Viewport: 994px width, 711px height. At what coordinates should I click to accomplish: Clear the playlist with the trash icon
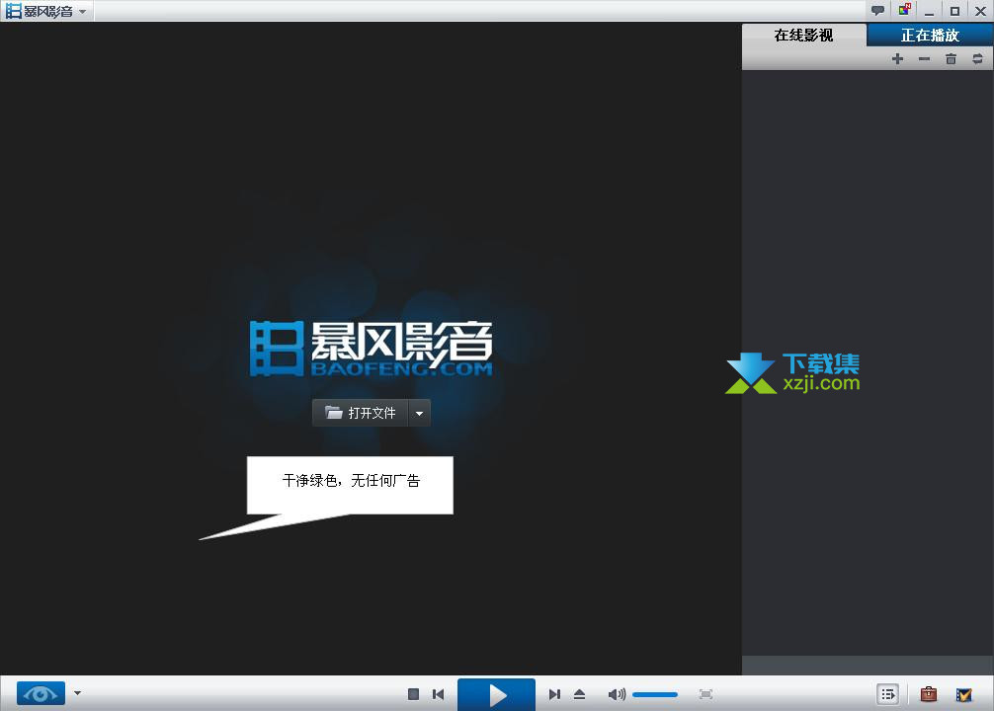(x=951, y=59)
